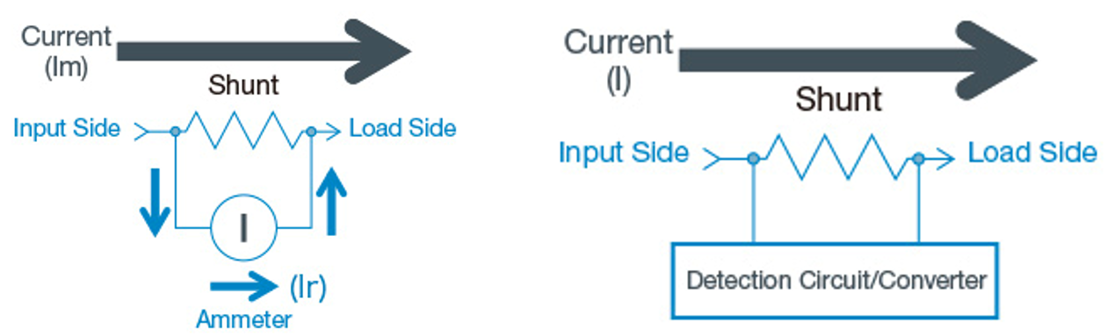Click the Current (I) text label
1107x335 pixels.
point(620,61)
